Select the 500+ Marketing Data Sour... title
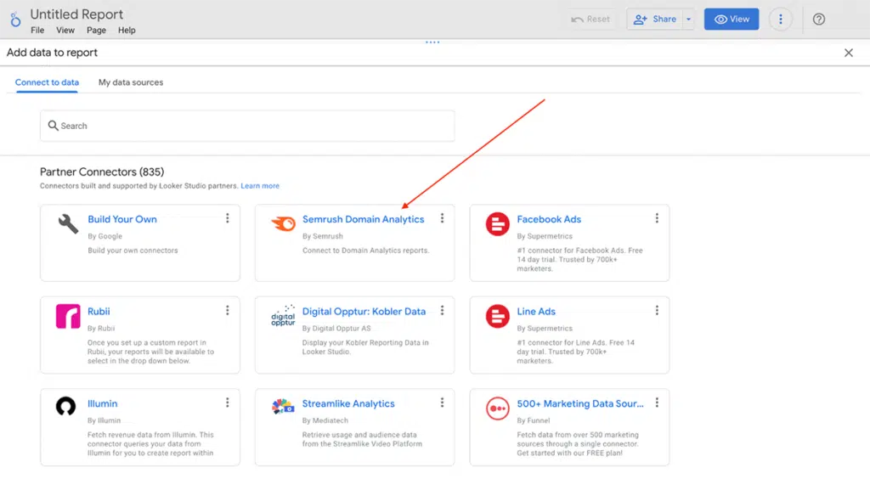This screenshot has height=479, width=870. [x=579, y=403]
